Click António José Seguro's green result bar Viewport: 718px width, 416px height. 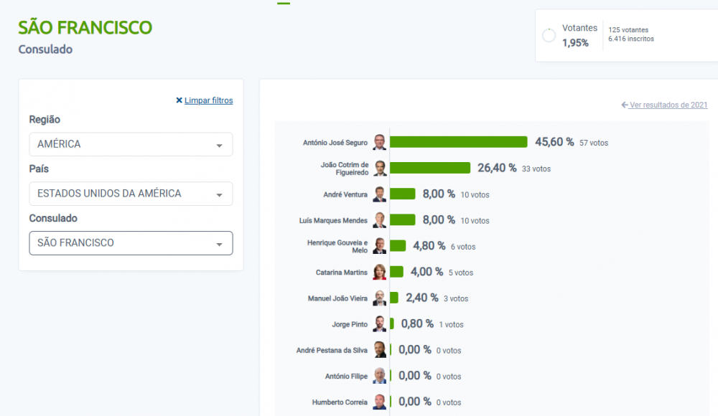click(458, 142)
